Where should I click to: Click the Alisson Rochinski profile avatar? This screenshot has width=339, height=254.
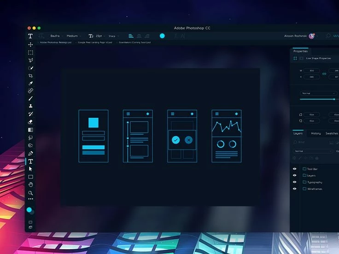coord(311,36)
